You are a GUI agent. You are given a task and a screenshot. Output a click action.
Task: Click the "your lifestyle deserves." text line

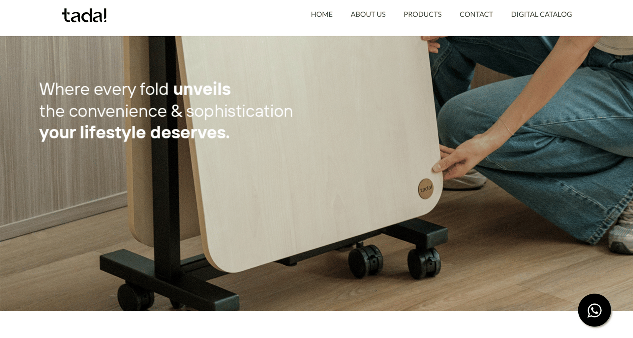pyautogui.click(x=134, y=133)
